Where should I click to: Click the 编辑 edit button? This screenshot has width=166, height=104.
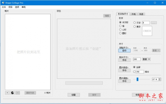(107, 16)
